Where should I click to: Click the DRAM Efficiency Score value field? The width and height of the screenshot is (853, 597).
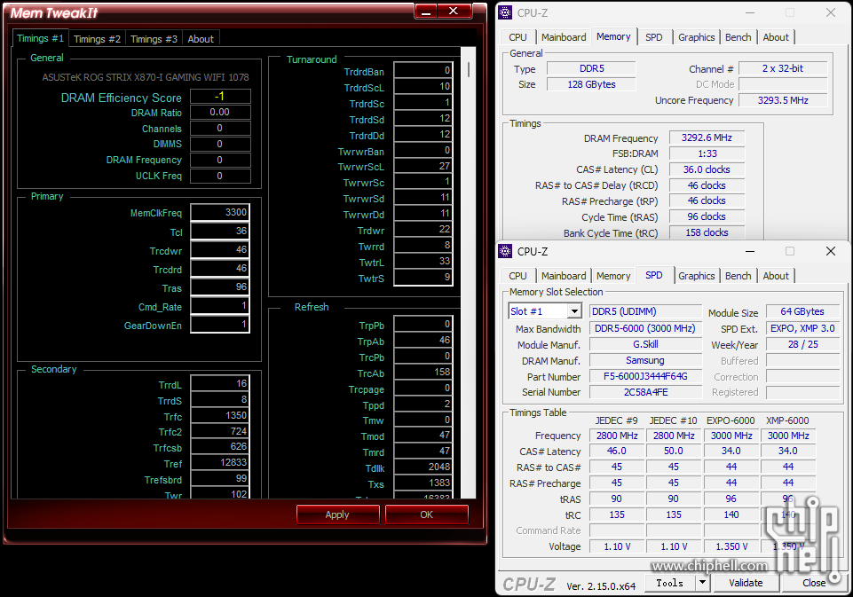(x=220, y=96)
